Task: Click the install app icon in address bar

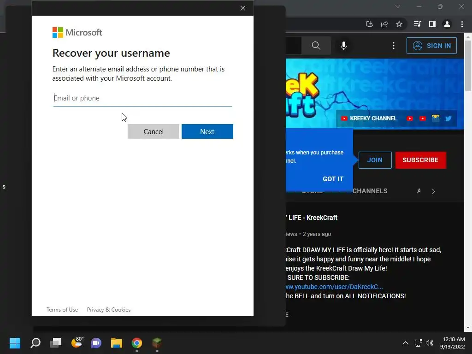Action: (x=369, y=24)
